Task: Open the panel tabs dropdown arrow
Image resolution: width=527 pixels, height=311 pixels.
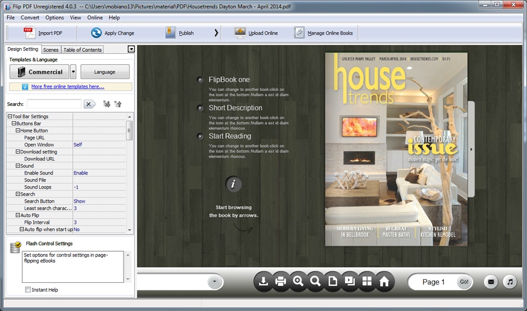Action: point(131,49)
